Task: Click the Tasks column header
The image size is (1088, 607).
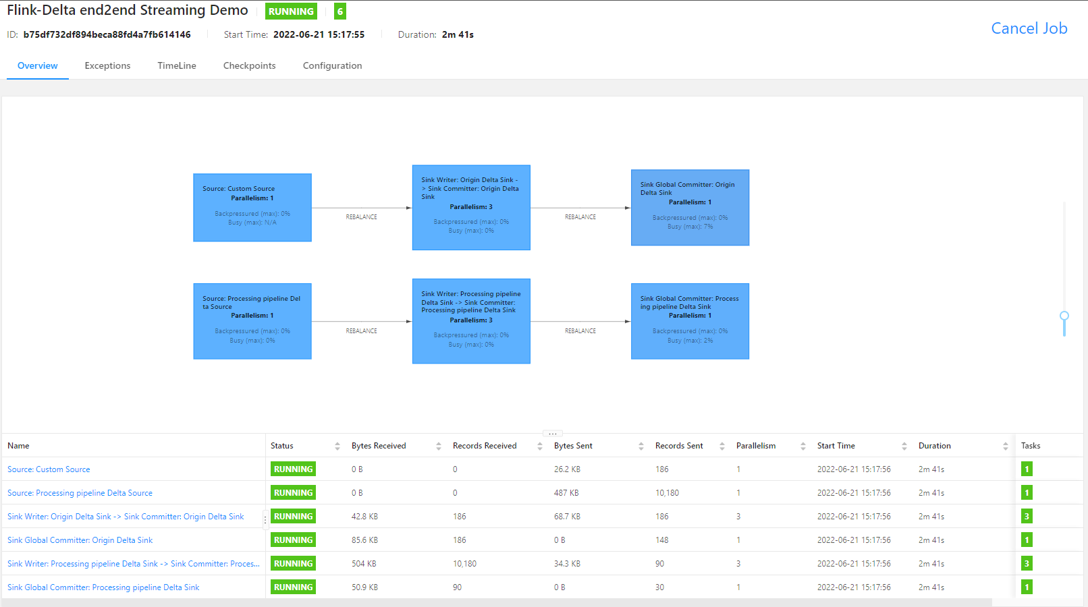Action: click(x=1031, y=446)
